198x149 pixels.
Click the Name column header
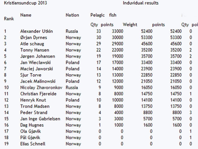tap(26, 15)
